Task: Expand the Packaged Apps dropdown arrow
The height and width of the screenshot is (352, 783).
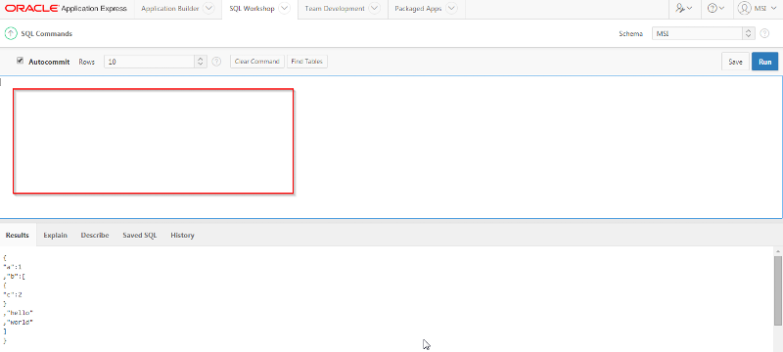Action: coord(451,9)
